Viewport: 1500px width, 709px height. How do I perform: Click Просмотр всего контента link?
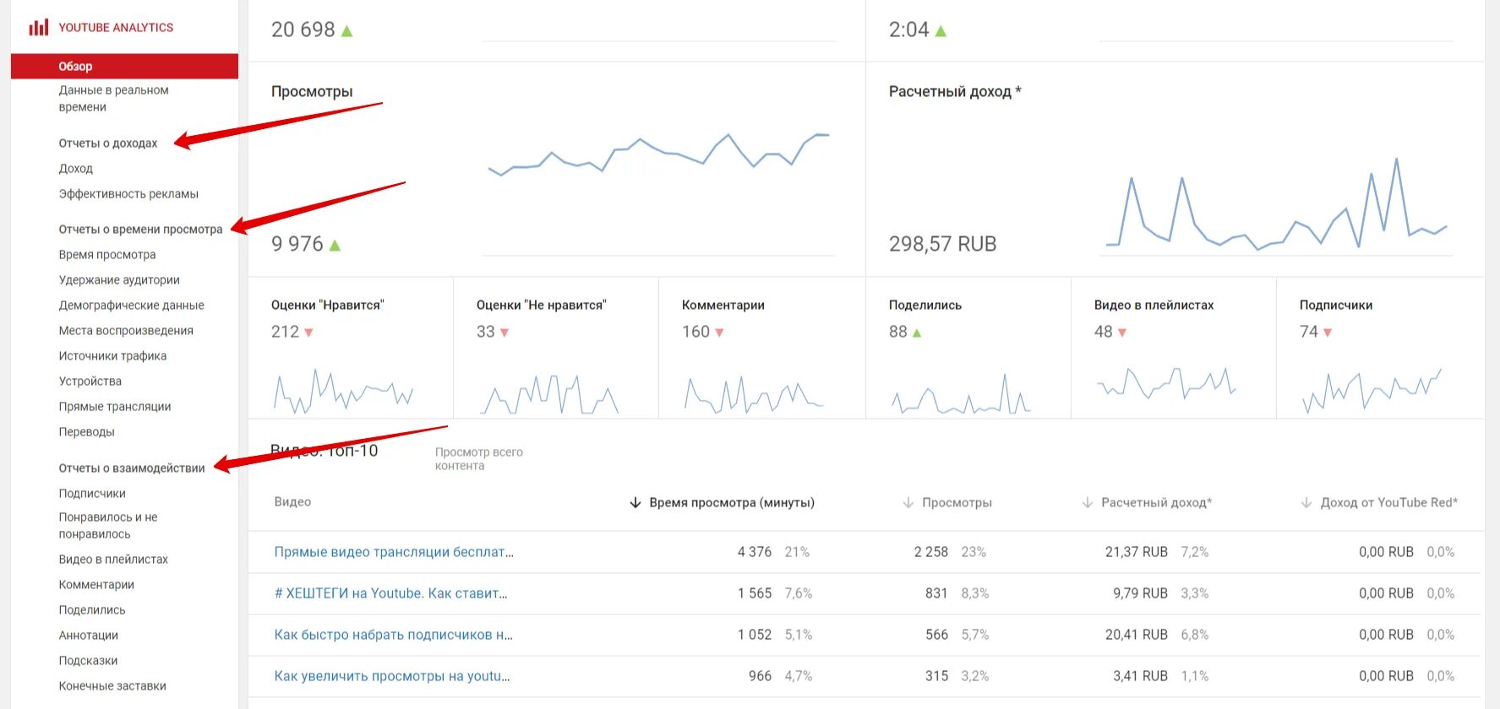[x=479, y=459]
